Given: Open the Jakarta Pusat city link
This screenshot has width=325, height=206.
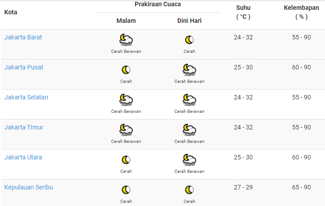Looking at the screenshot, I should 24,67.
